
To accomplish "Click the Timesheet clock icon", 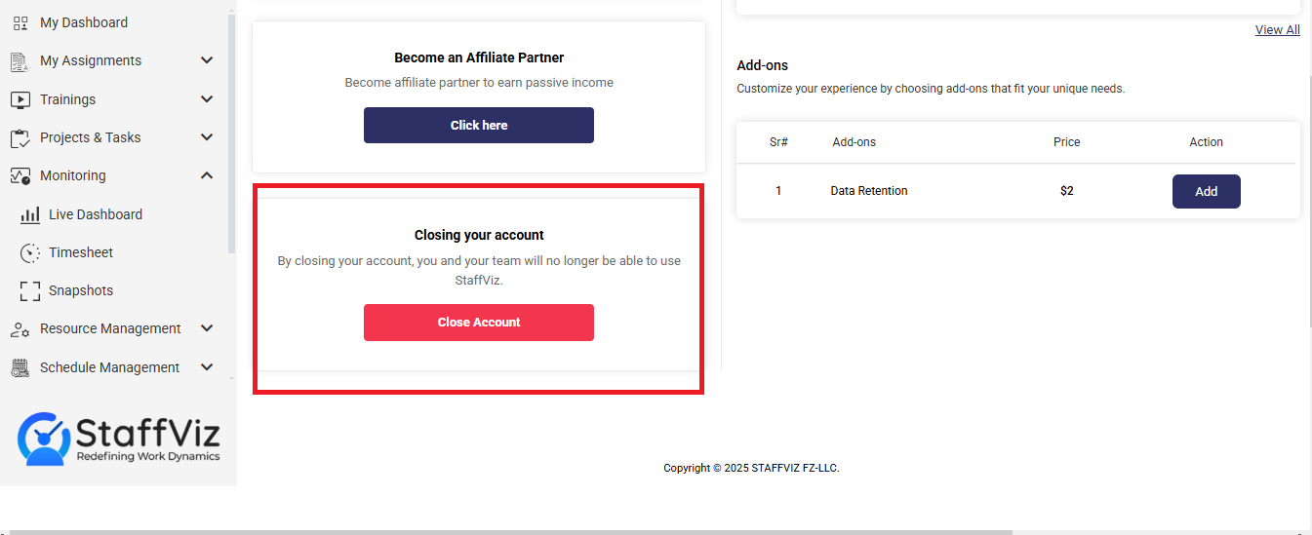I will 30,252.
